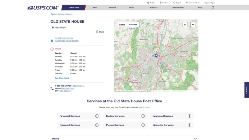Call the 800-275-8777 number link
The image size is (249, 140).
pos(78,86)
